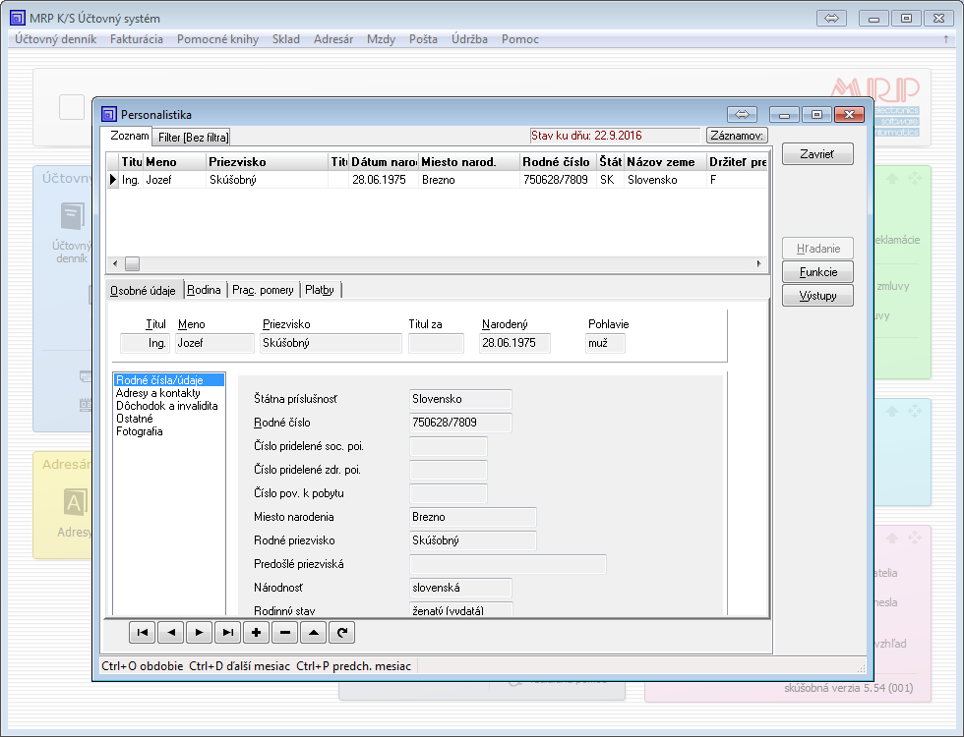Go to the previous record arrow
Image resolution: width=964 pixels, height=737 pixels.
tap(171, 633)
